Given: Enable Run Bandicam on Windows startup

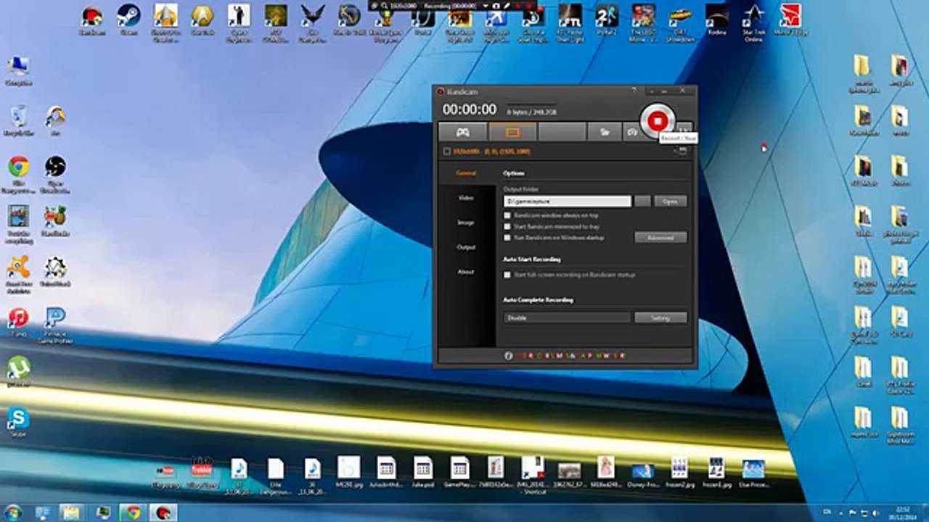Looking at the screenshot, I should [x=507, y=237].
